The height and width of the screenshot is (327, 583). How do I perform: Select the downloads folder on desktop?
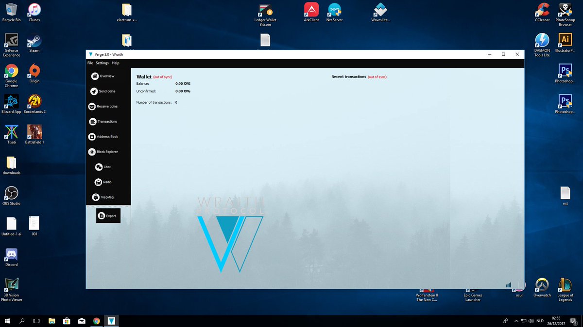tap(11, 165)
